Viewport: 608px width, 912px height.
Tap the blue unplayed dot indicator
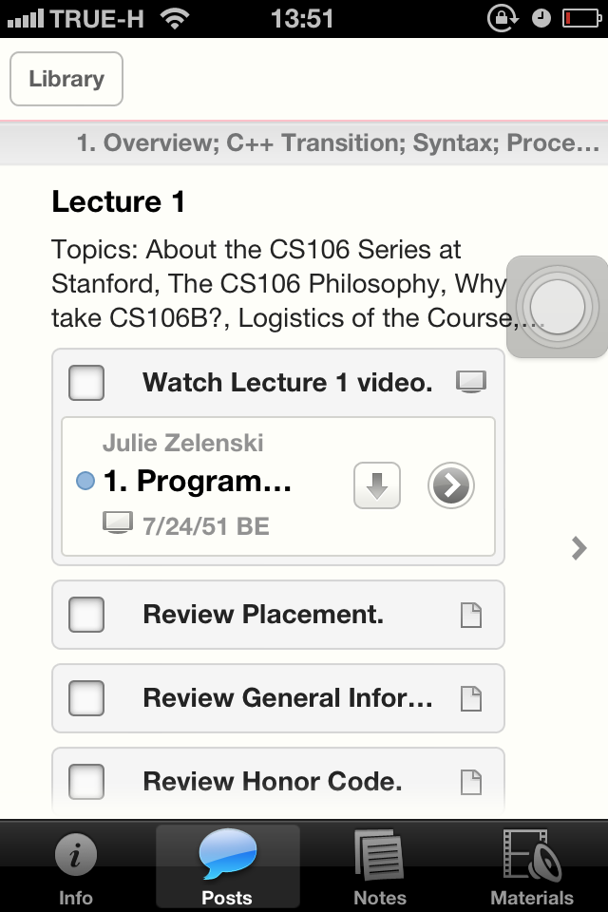click(85, 482)
